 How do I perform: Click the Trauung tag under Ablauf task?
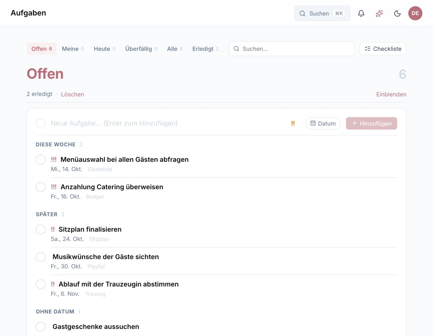(95, 294)
